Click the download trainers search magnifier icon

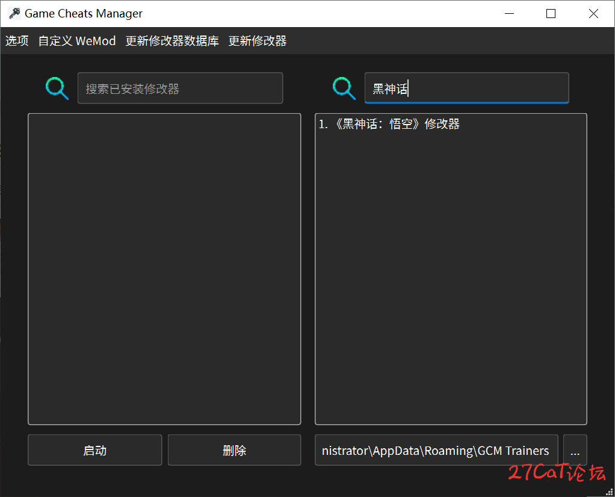(x=344, y=88)
